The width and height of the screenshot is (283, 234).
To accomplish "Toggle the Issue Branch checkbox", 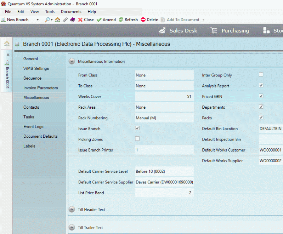I will (x=137, y=128).
